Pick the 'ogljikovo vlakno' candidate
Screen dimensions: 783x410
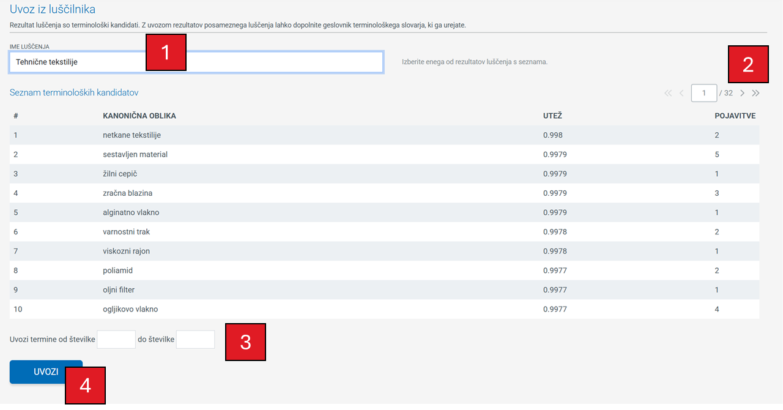point(130,310)
